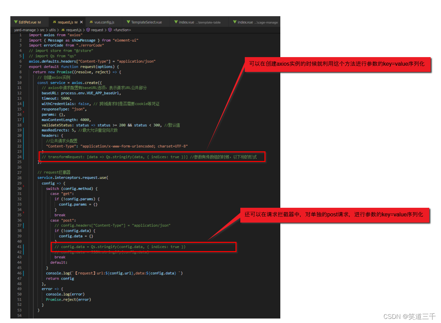Click the cube icon before <function> breadcrumb
The width and height of the screenshot is (441, 323).
tap(110, 30)
